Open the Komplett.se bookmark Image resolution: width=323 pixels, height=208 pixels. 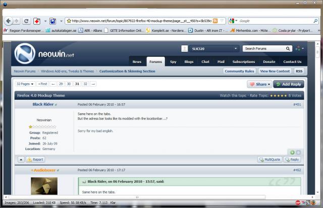166,30
